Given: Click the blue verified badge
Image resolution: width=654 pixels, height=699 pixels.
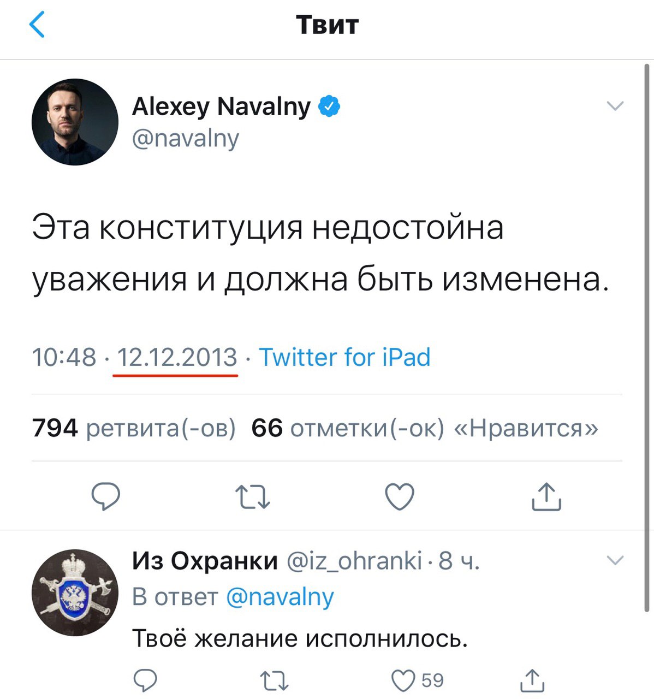Looking at the screenshot, I should [x=329, y=106].
